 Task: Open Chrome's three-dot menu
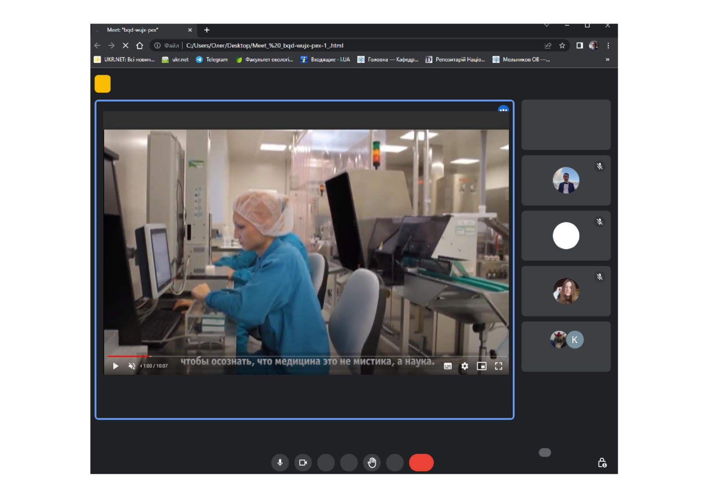coord(608,45)
